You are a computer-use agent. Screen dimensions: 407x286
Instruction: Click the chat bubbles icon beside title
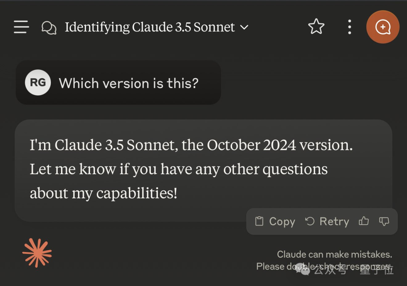click(x=49, y=28)
